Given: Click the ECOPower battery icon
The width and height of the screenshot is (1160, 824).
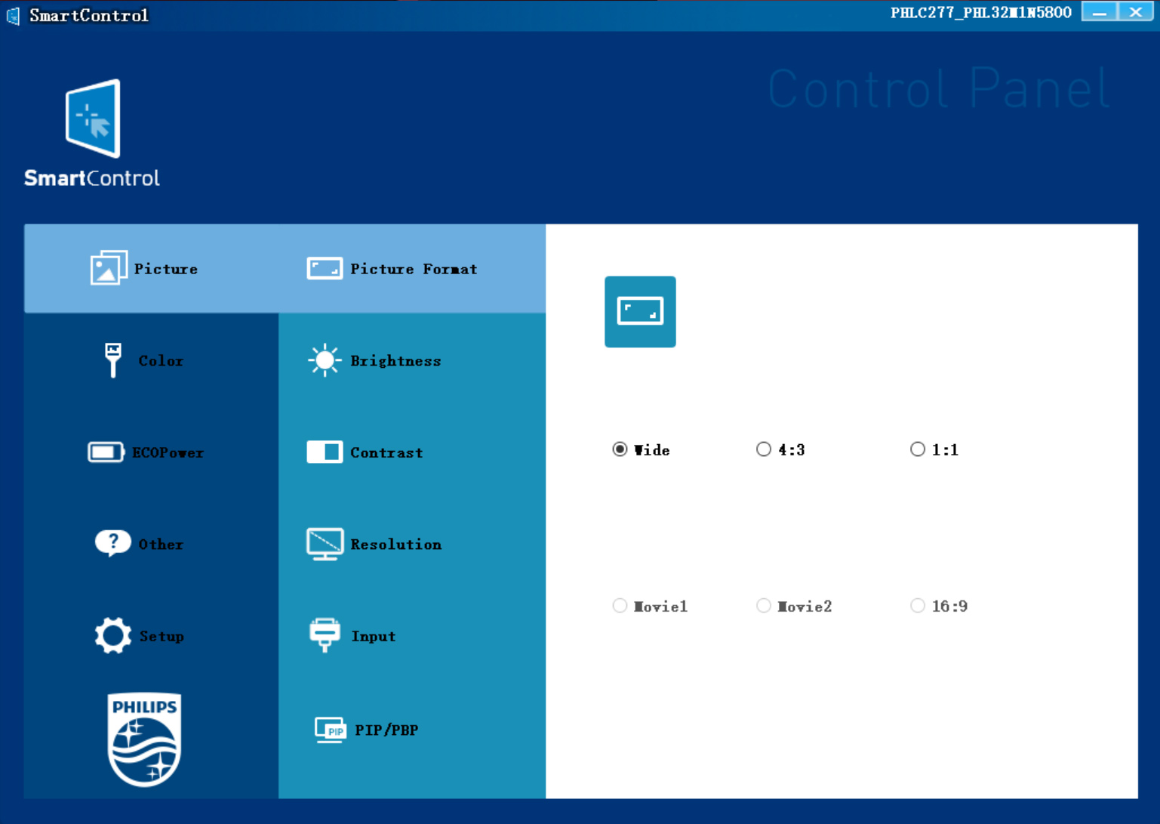Looking at the screenshot, I should (x=106, y=452).
